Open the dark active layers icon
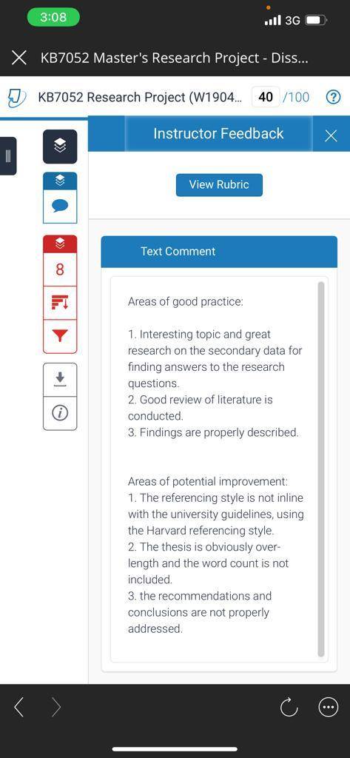350x758 pixels. click(60, 147)
